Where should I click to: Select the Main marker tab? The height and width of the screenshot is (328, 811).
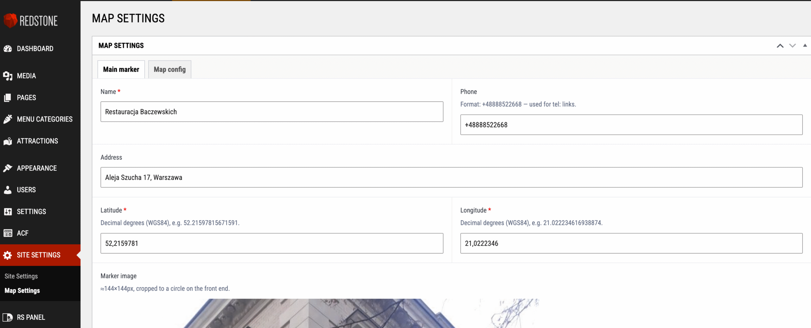pyautogui.click(x=121, y=69)
